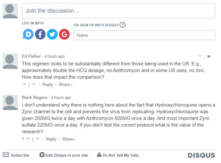Screen dimensions: 221x163
Task: Flag Ed Fisher's comment
Action: tap(209, 57)
